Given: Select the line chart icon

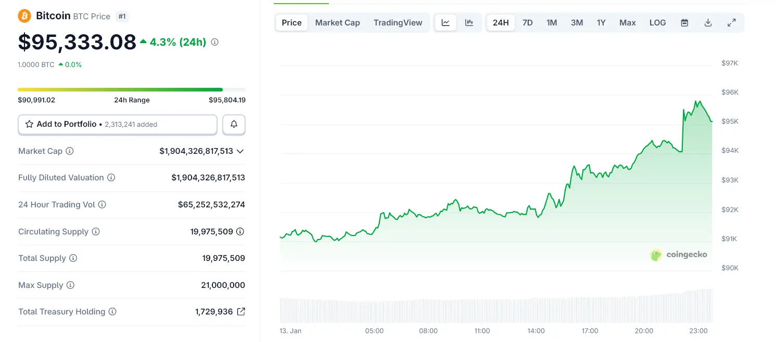Looking at the screenshot, I should click(446, 22).
